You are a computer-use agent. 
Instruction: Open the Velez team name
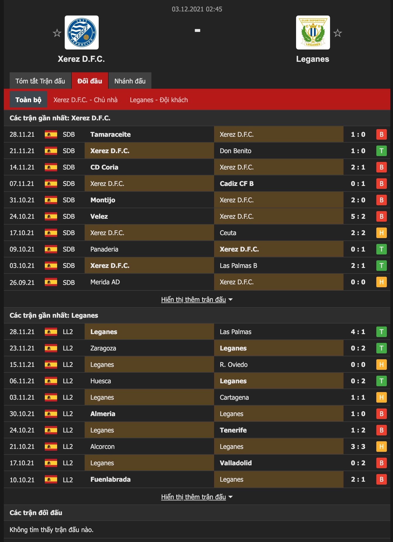point(99,216)
